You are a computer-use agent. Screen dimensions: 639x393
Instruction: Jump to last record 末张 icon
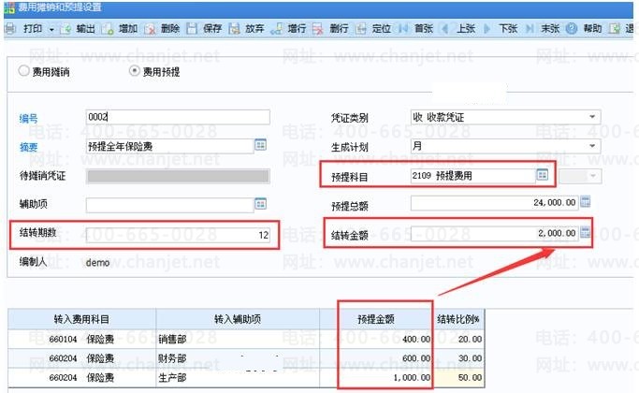(x=530, y=28)
